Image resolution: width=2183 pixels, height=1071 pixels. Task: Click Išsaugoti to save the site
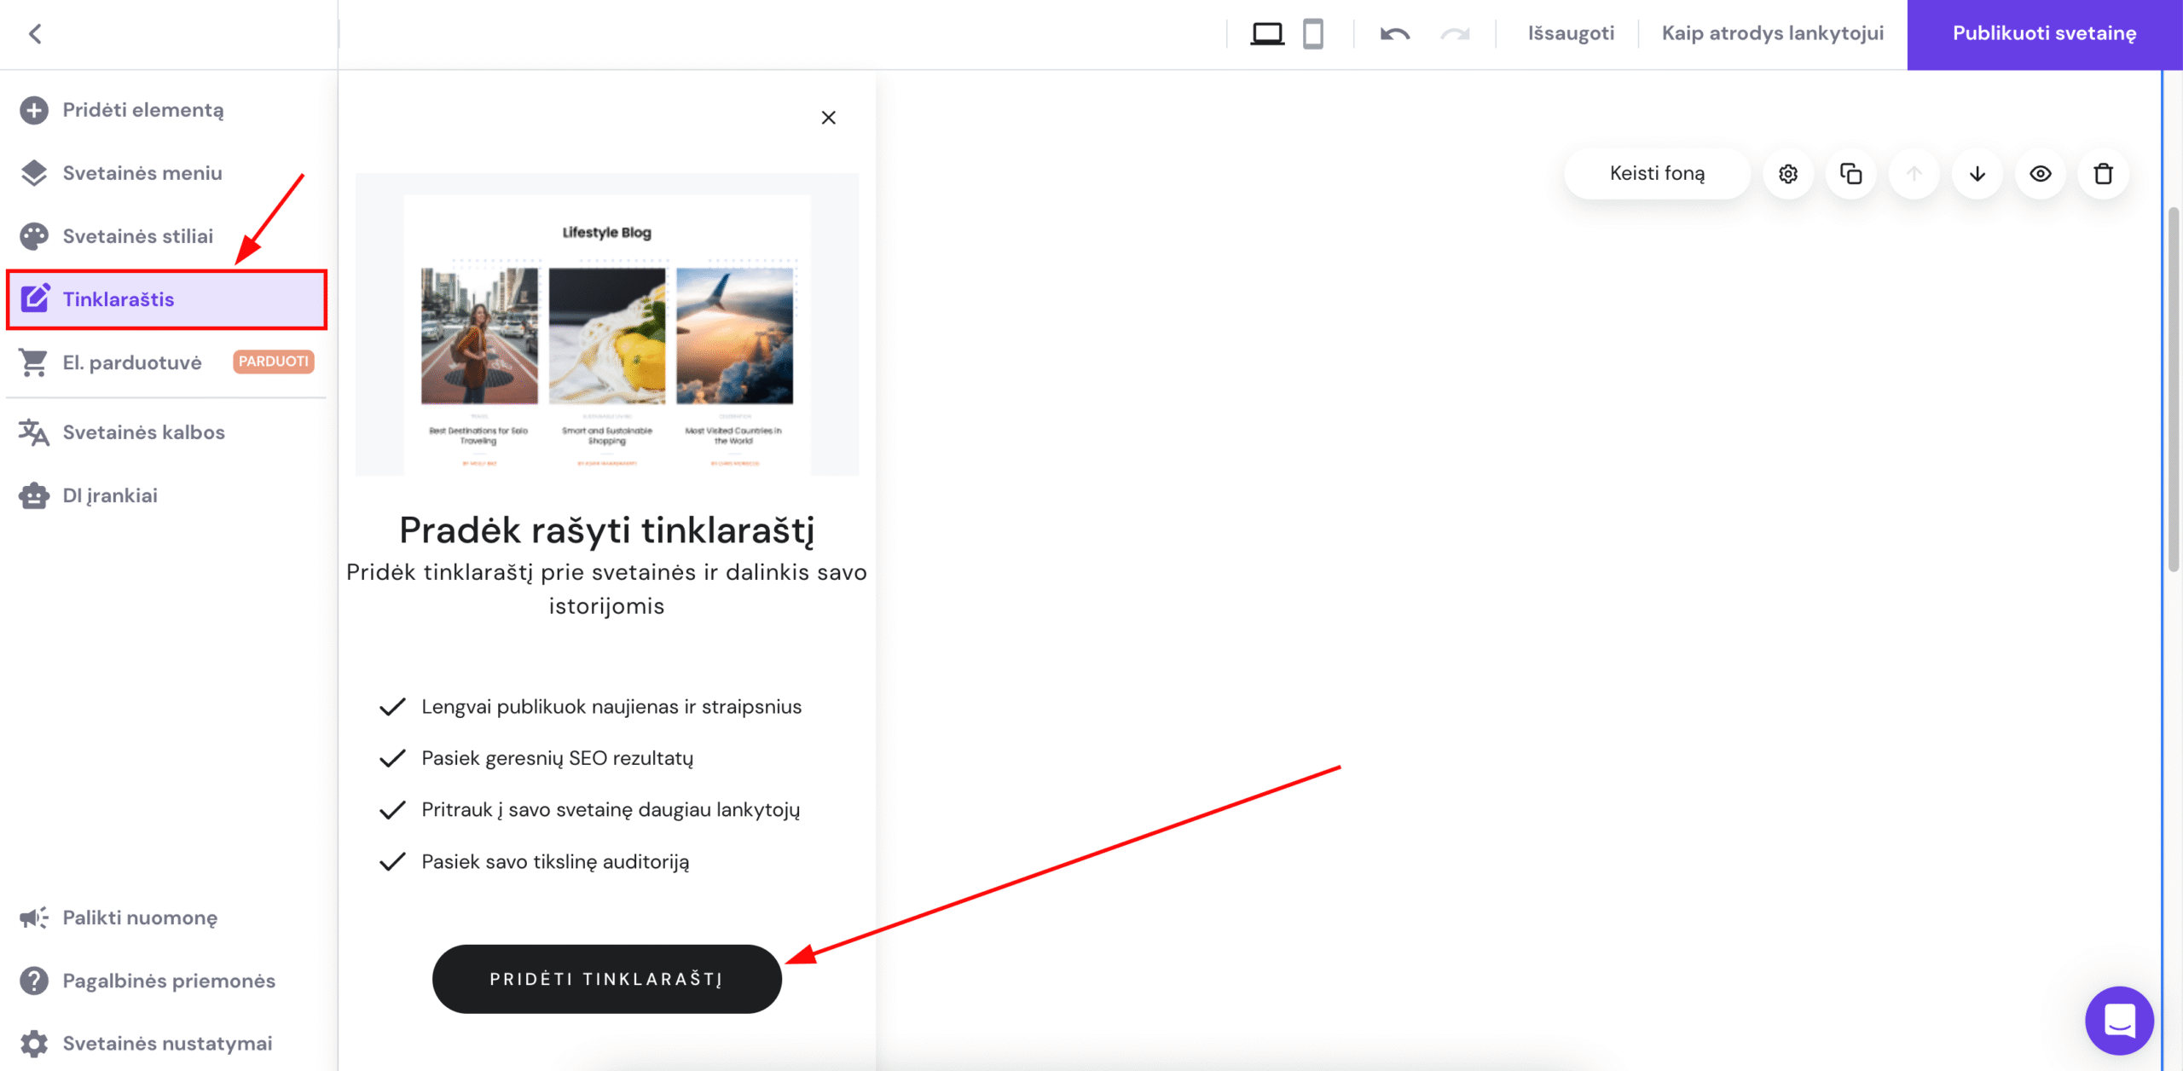point(1571,34)
